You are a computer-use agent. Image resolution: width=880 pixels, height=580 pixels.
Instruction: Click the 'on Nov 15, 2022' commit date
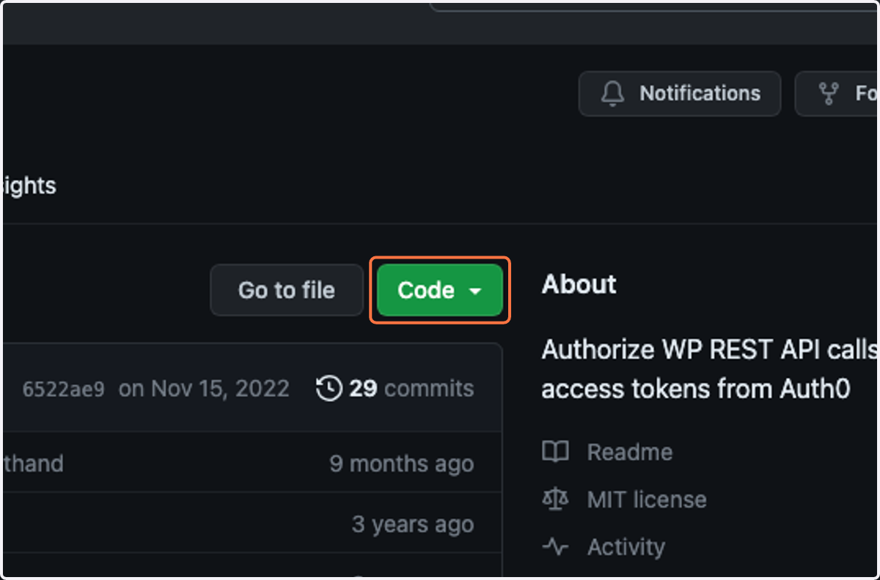[204, 388]
